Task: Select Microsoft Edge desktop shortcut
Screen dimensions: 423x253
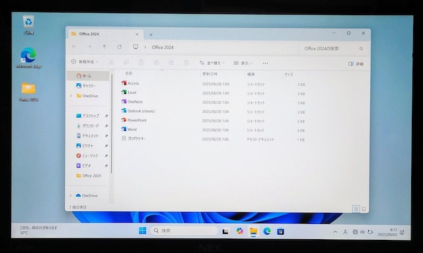Action: coord(28,57)
